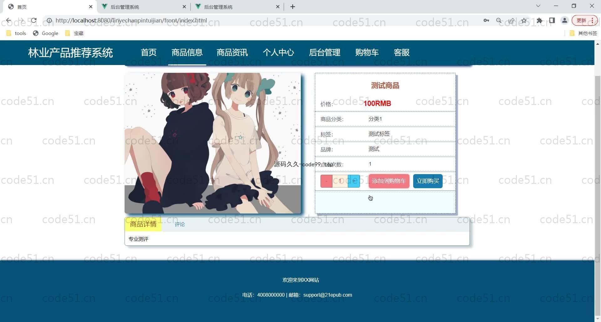Click the address bar URL

point(131,21)
